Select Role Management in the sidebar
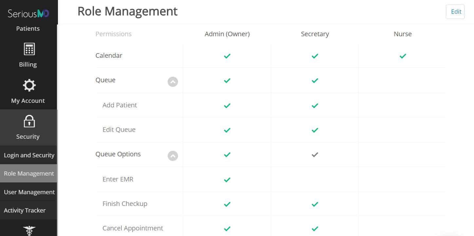 click(x=29, y=173)
